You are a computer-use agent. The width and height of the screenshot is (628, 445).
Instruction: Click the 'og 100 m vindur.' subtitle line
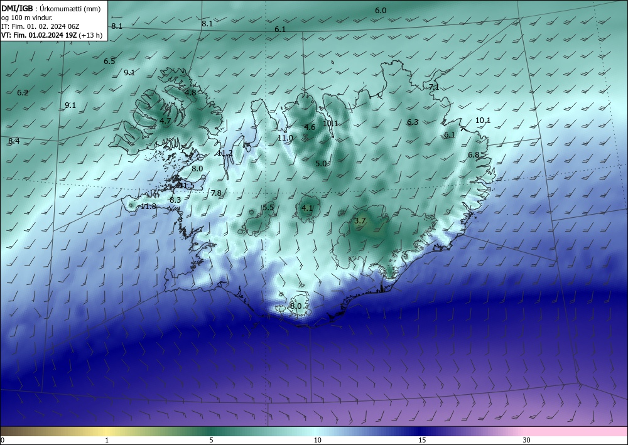27,18
